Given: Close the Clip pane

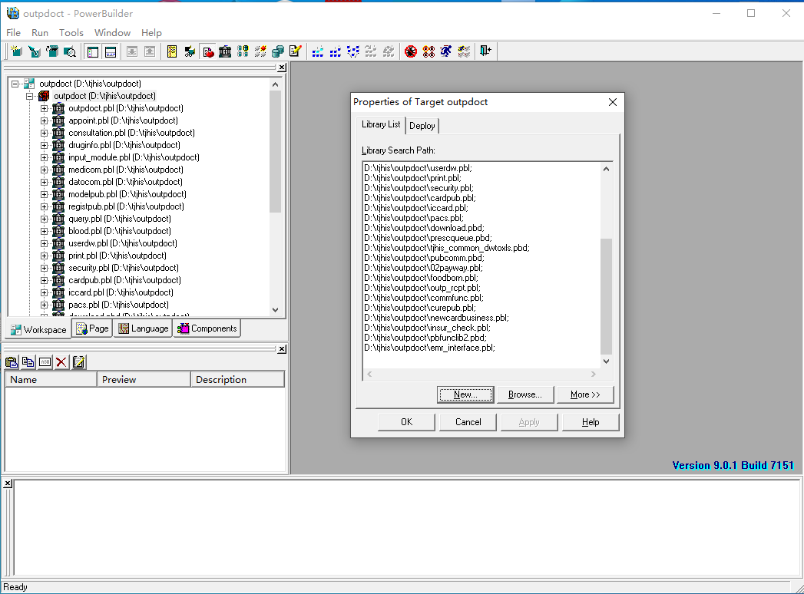Looking at the screenshot, I should pyautogui.click(x=282, y=349).
